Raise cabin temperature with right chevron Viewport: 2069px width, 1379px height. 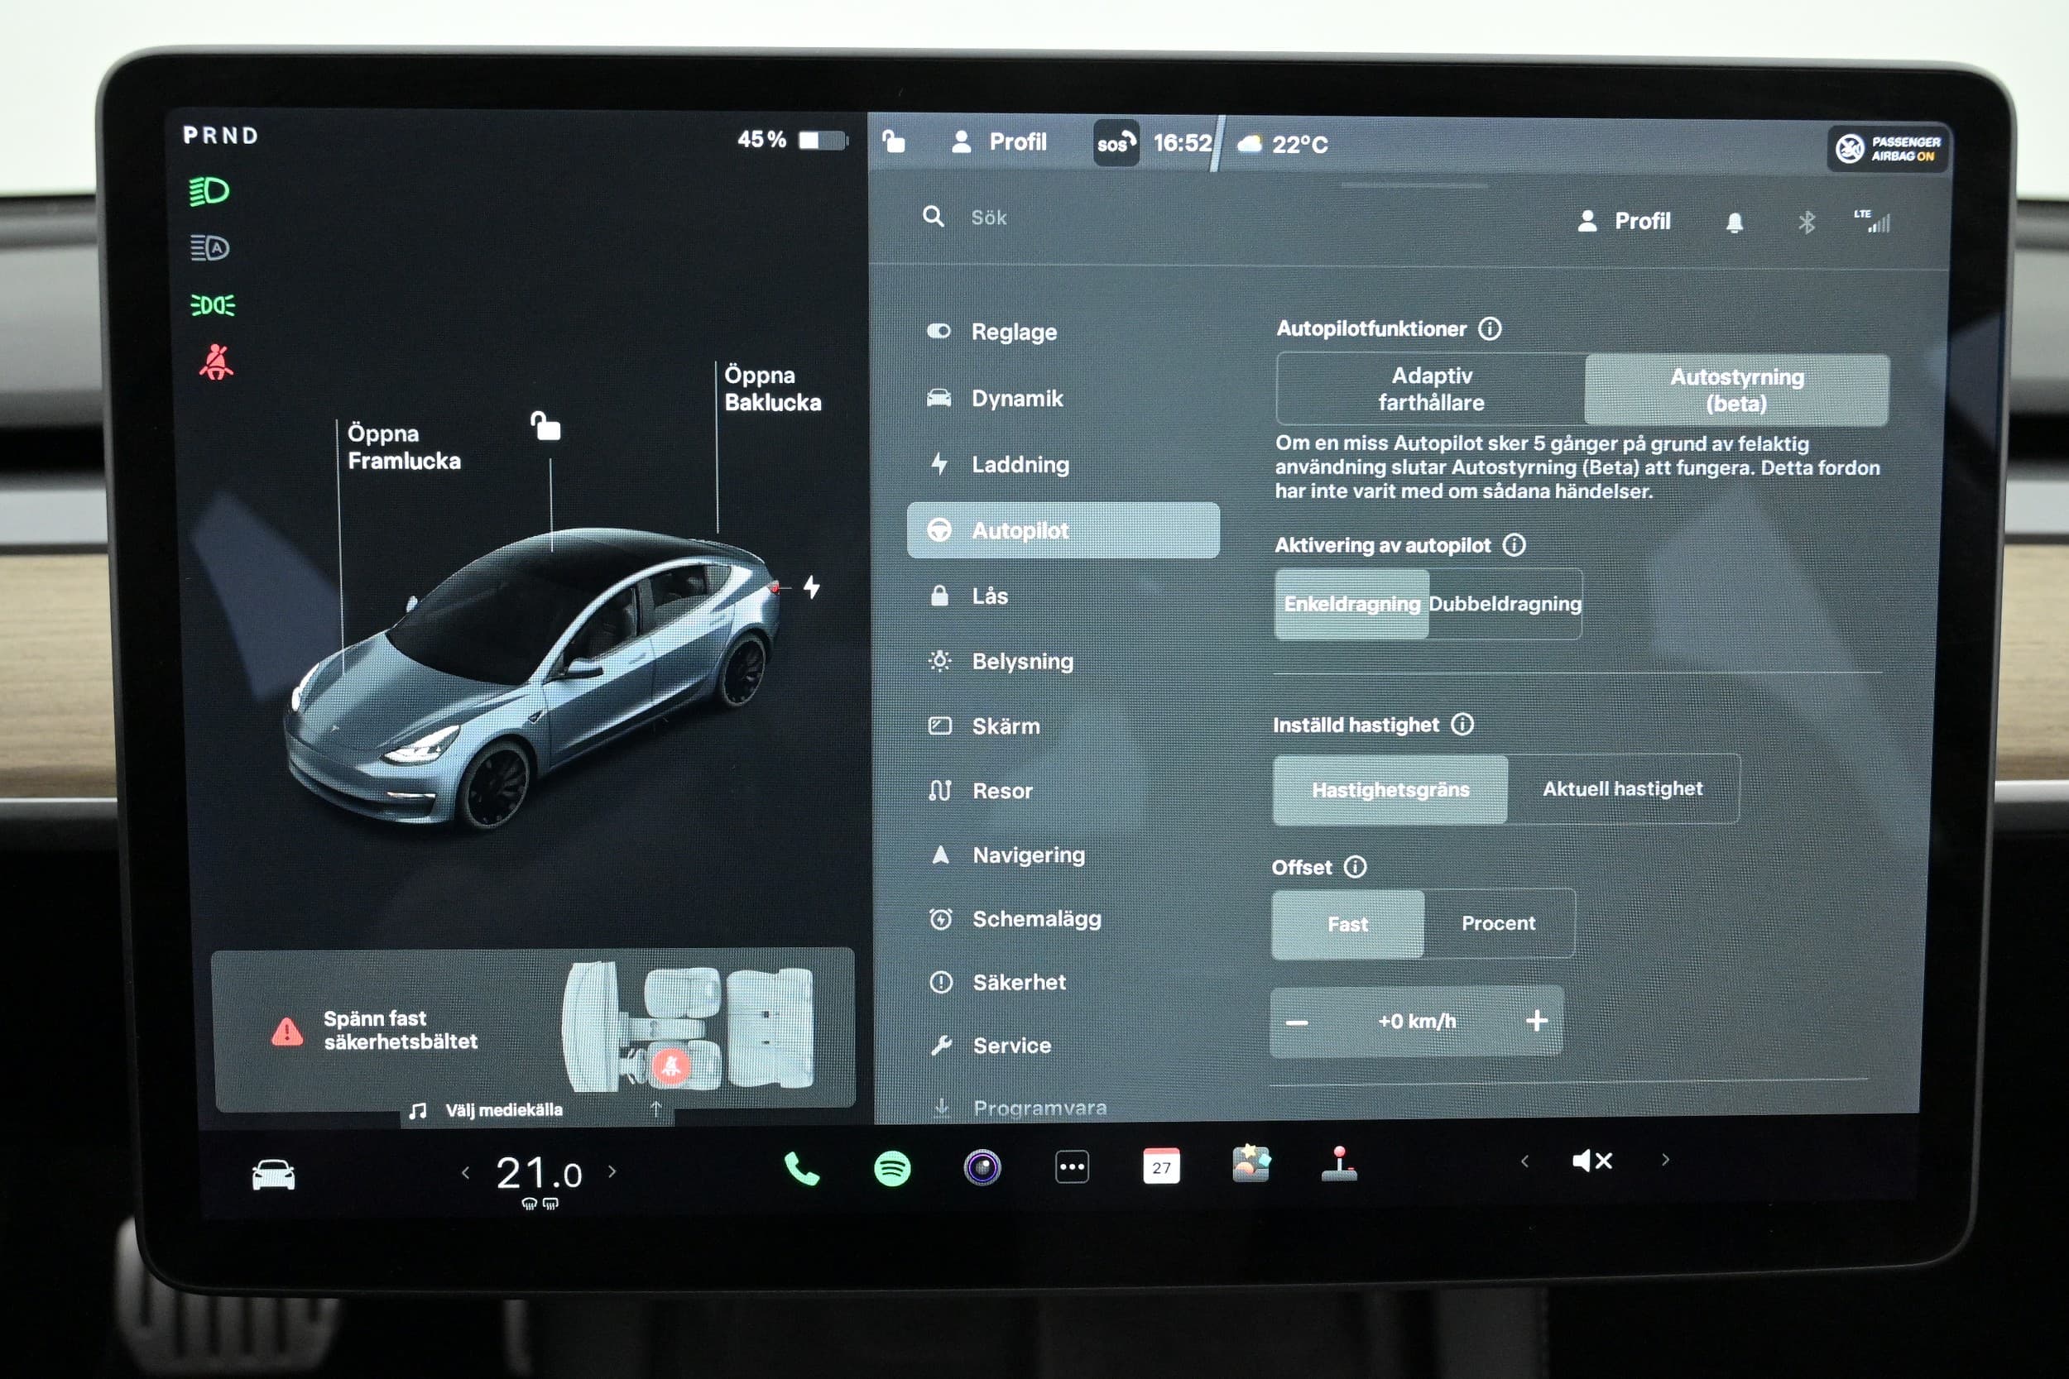coord(612,1171)
